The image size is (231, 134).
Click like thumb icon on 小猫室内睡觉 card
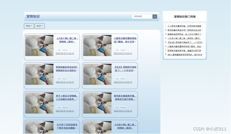pos(115,49)
